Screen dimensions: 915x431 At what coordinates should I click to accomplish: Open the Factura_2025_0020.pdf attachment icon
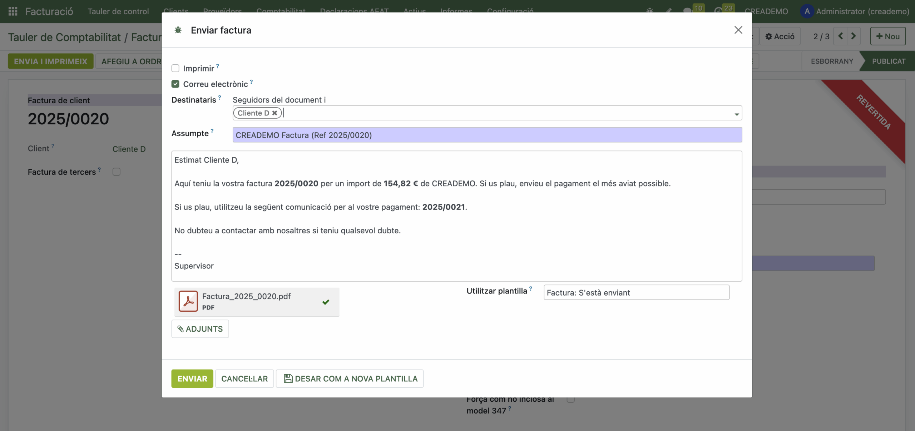click(x=188, y=301)
